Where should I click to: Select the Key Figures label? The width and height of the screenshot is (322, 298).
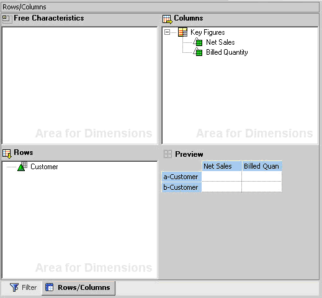click(x=208, y=32)
